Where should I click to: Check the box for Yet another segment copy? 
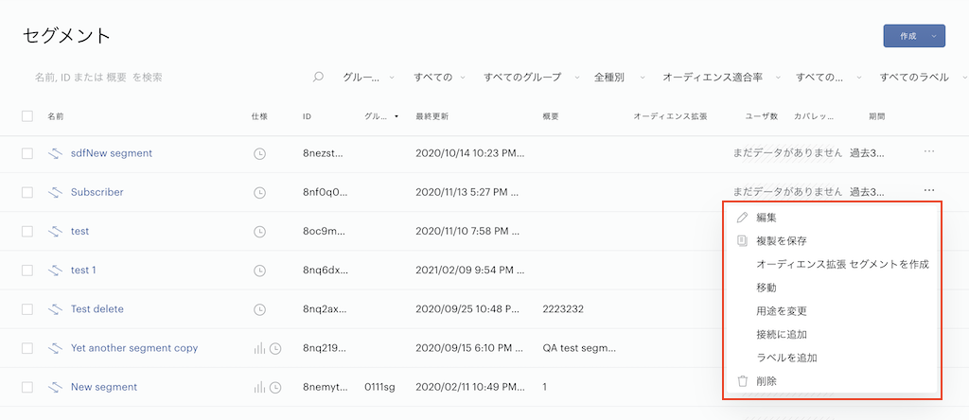pyautogui.click(x=27, y=348)
